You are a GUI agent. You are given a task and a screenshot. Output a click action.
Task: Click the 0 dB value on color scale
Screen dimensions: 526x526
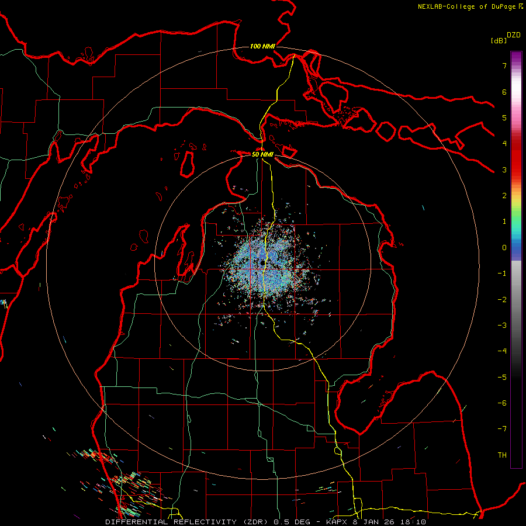pos(504,248)
